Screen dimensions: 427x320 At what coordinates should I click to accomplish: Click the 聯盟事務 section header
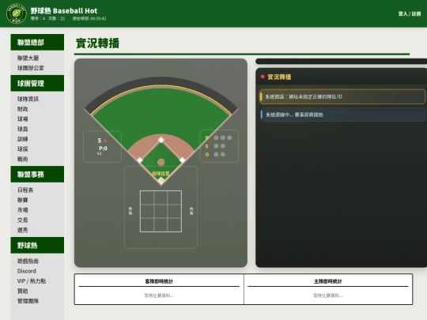click(x=37, y=174)
